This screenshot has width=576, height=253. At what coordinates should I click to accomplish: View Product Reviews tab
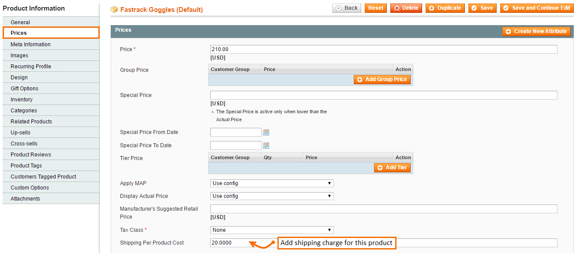[x=51, y=154]
